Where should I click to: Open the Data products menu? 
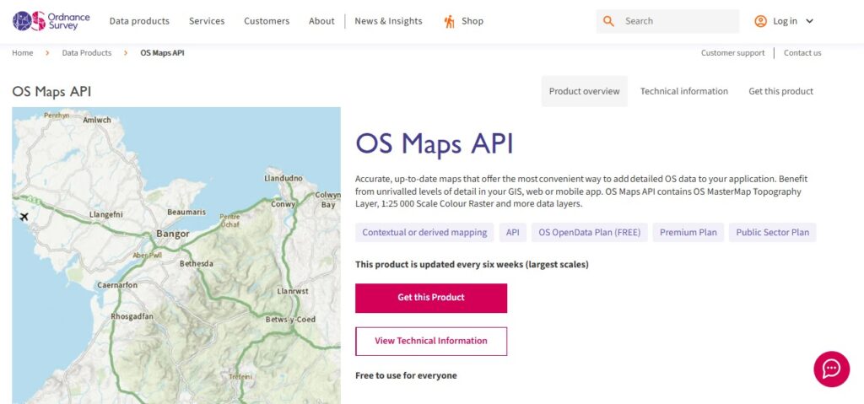(139, 21)
